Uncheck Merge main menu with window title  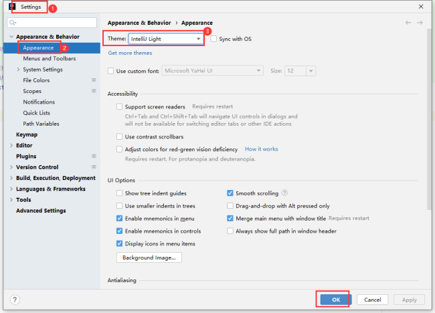coord(230,218)
